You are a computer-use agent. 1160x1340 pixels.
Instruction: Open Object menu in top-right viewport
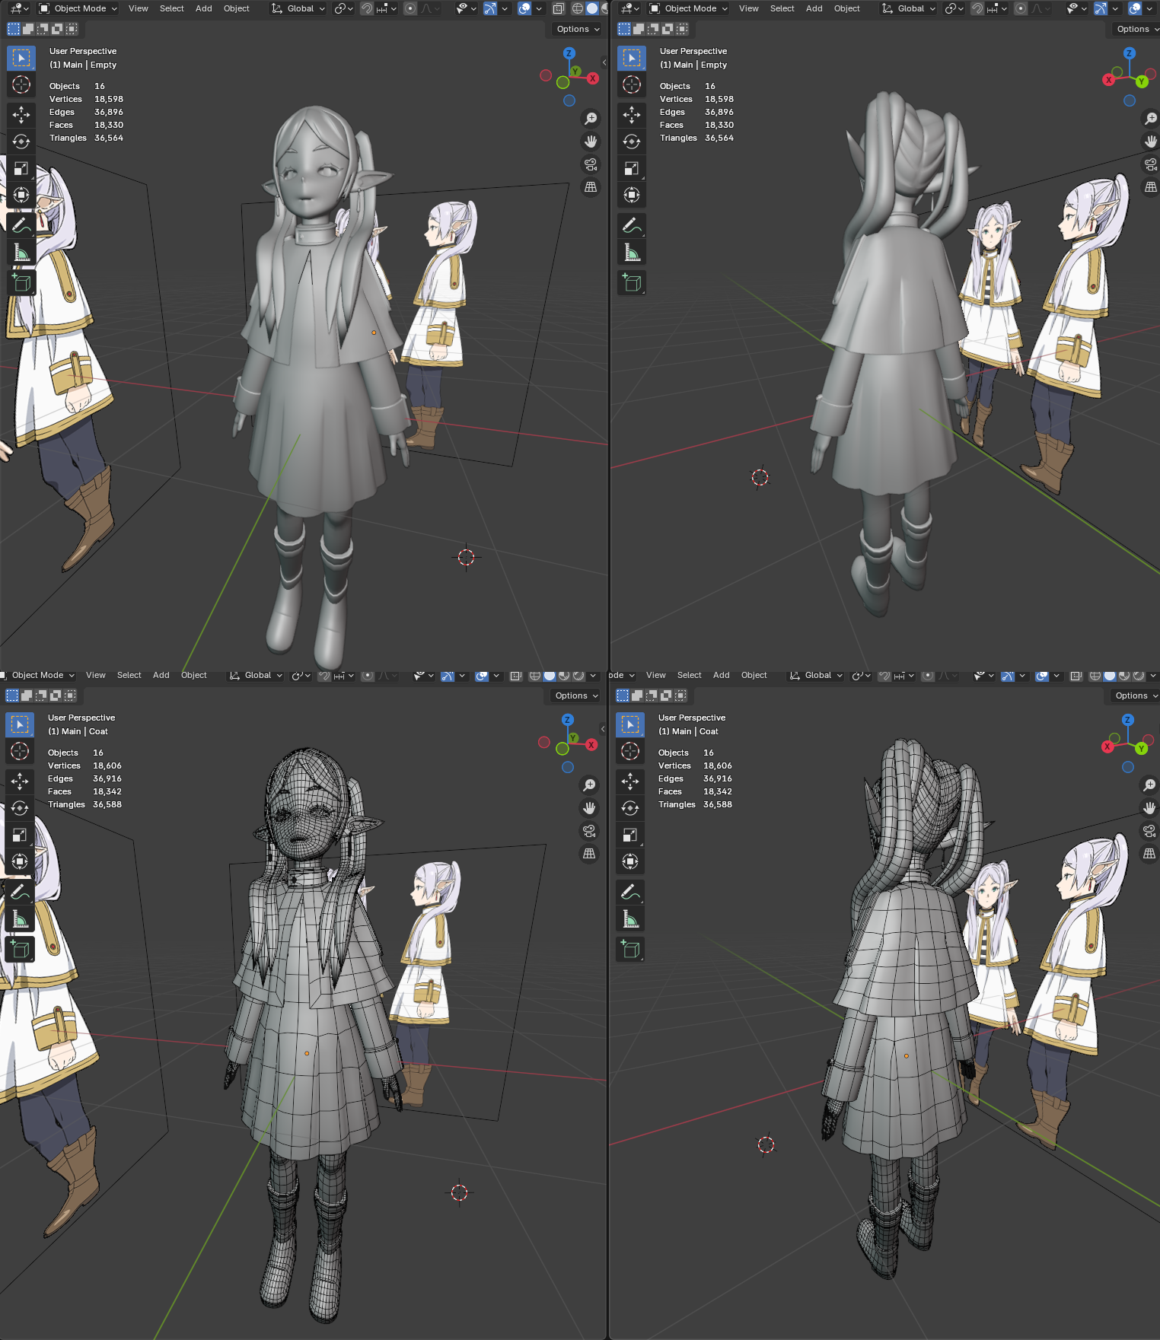847,8
